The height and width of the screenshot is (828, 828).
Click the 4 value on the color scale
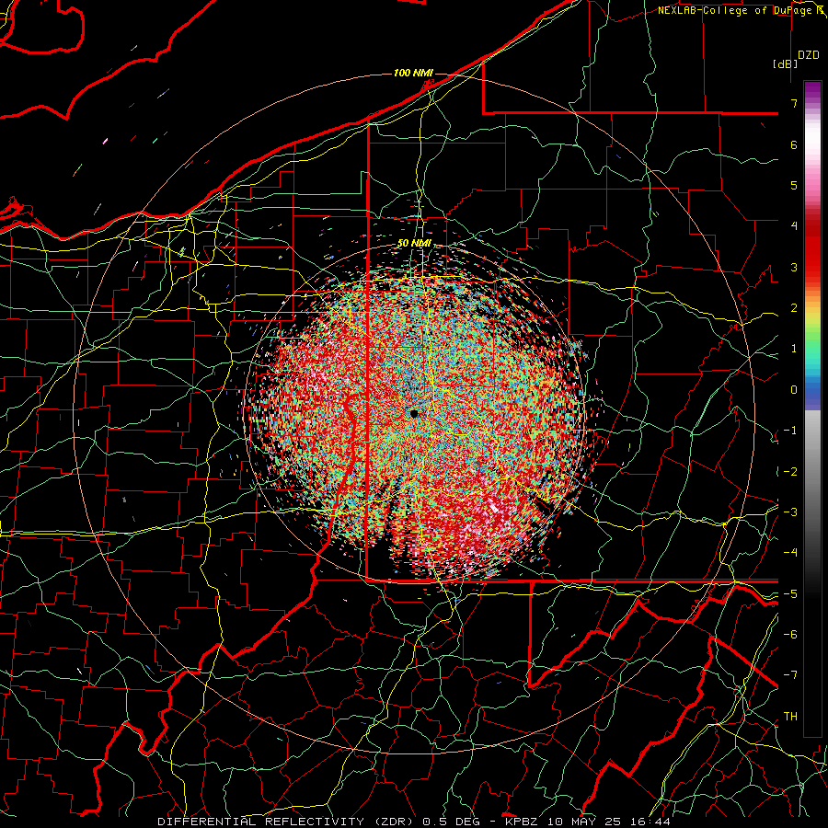point(794,226)
